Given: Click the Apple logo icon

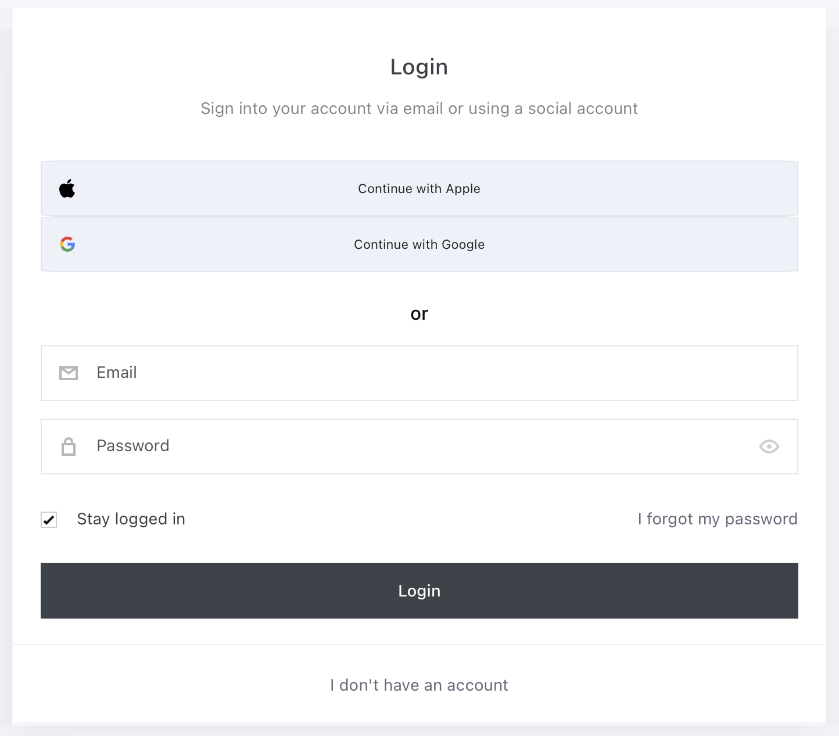Looking at the screenshot, I should click(67, 188).
